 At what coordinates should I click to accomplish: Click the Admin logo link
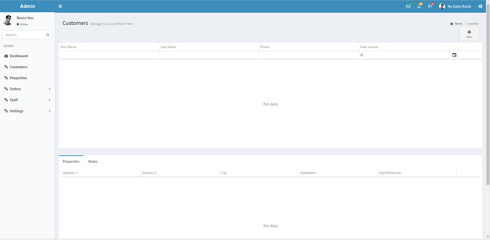28,6
